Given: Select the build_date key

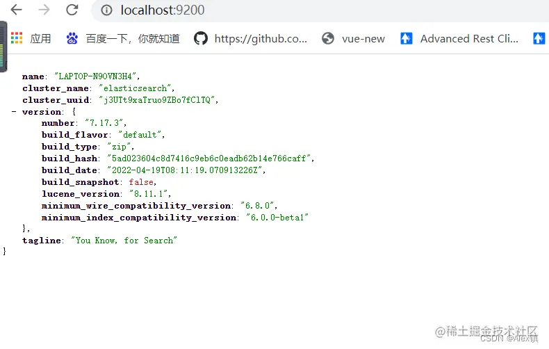Looking at the screenshot, I should (69, 170).
